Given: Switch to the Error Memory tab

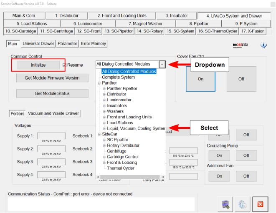Looking at the screenshot, I should click(x=94, y=43).
